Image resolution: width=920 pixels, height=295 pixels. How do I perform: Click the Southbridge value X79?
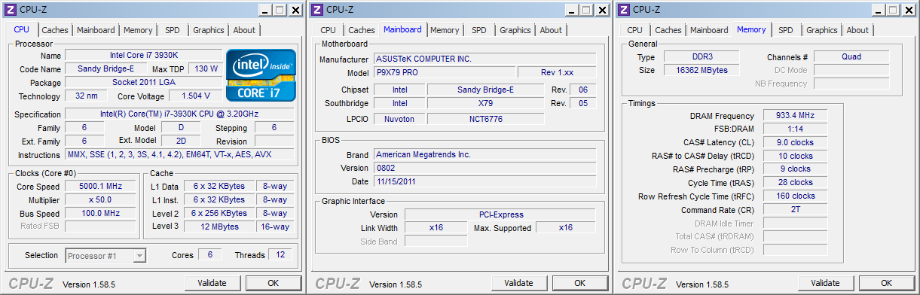485,103
